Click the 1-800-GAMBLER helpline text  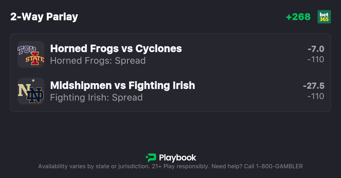279,166
